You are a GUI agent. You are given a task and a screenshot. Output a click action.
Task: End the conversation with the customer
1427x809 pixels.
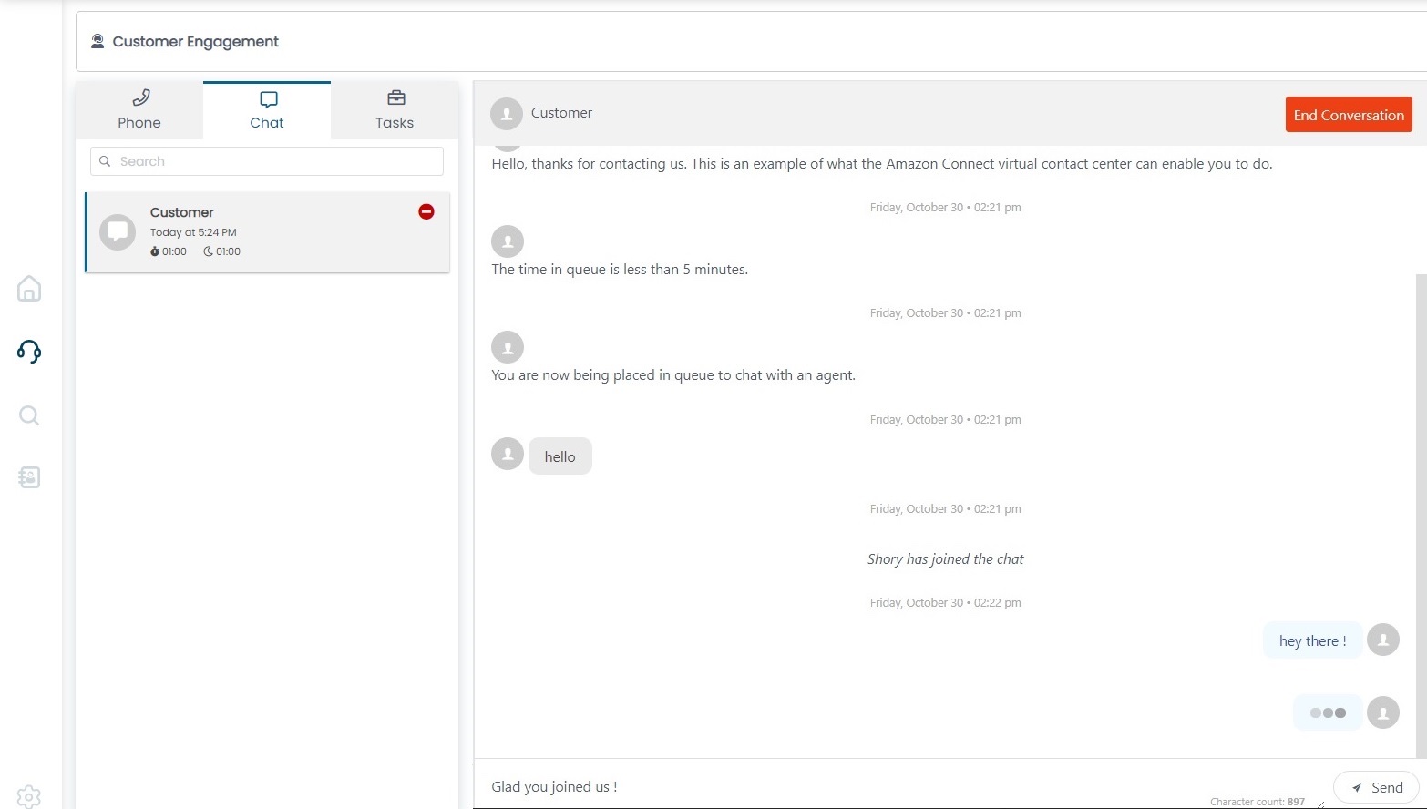(x=1349, y=115)
